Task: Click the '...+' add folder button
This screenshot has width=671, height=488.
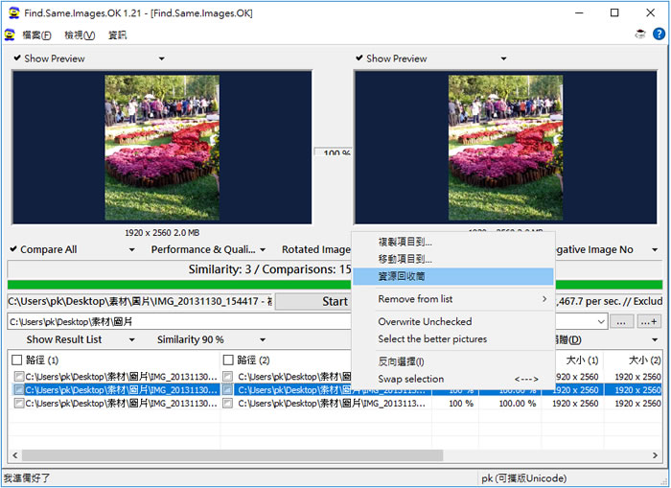Action: 649,322
